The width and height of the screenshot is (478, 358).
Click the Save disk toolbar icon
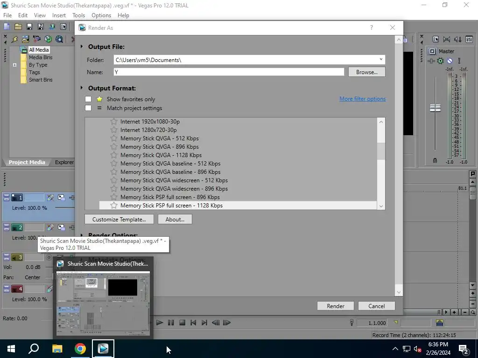click(x=29, y=27)
